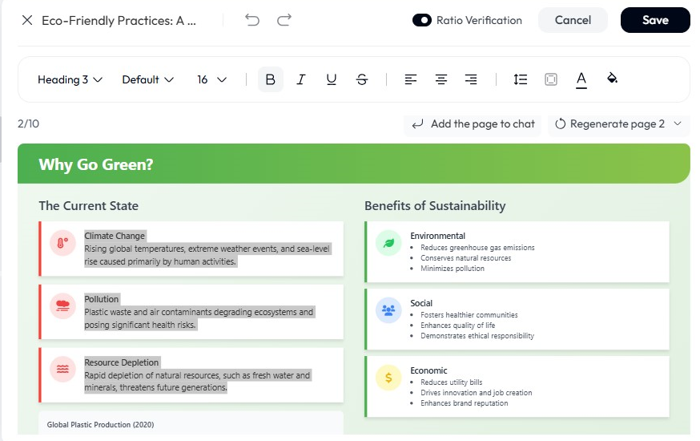Align text to the right
Screen dimensions: 700x441
pos(471,79)
